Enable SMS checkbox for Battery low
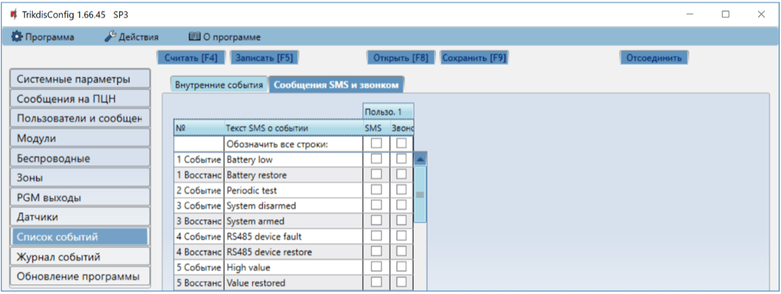This screenshot has width=781, height=294. pyautogui.click(x=376, y=159)
